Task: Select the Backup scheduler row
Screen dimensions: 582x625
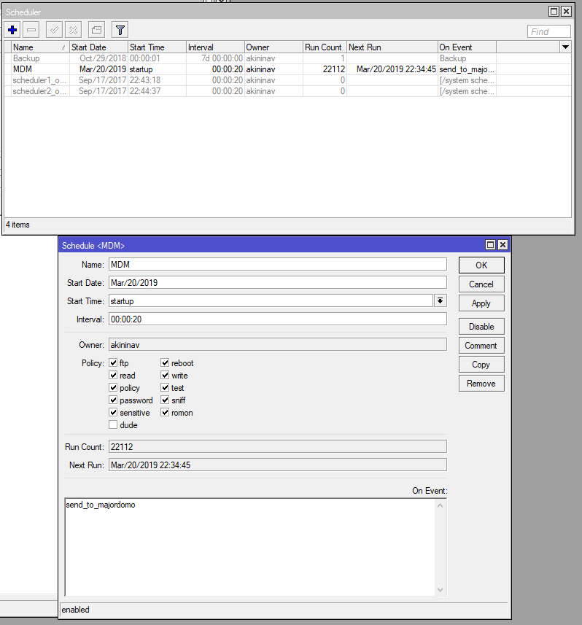Action: [287, 58]
